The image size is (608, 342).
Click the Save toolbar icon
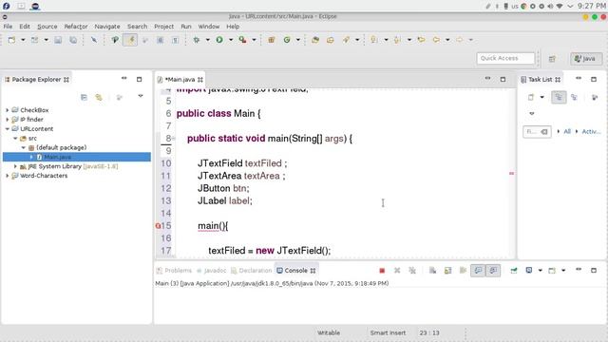(58, 40)
